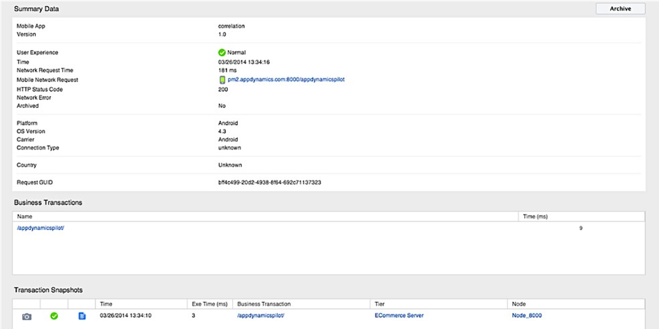Image resolution: width=659 pixels, height=329 pixels.
Task: Select the snapshot row timestamp 13:34:10
Action: pos(126,315)
